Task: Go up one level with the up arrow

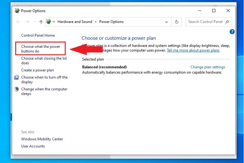Action: coord(41,22)
